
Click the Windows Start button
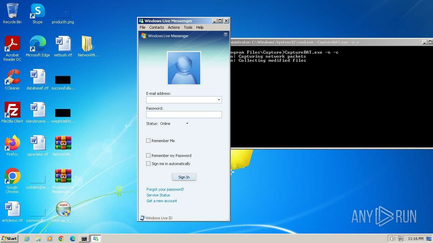coord(9,239)
